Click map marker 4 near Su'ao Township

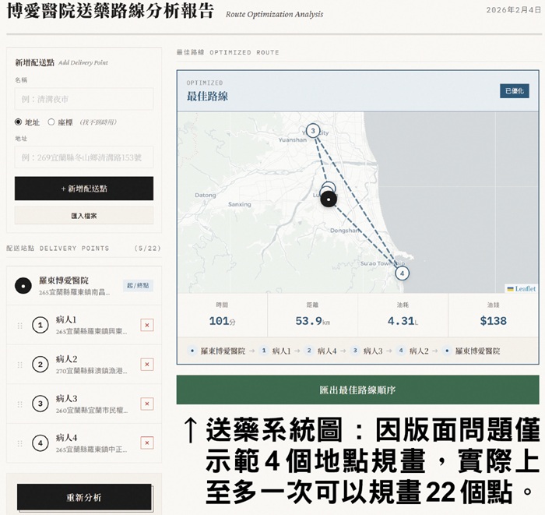pos(402,273)
